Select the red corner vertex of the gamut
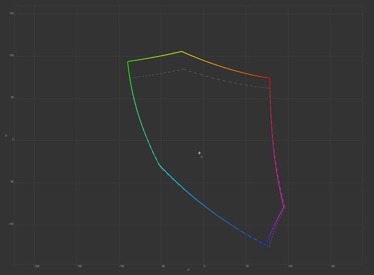This screenshot has width=374, height=275. click(x=270, y=78)
